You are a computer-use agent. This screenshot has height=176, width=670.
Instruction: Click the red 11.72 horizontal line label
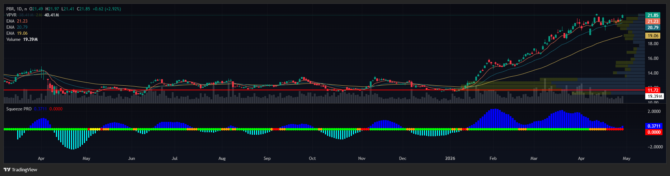click(653, 90)
